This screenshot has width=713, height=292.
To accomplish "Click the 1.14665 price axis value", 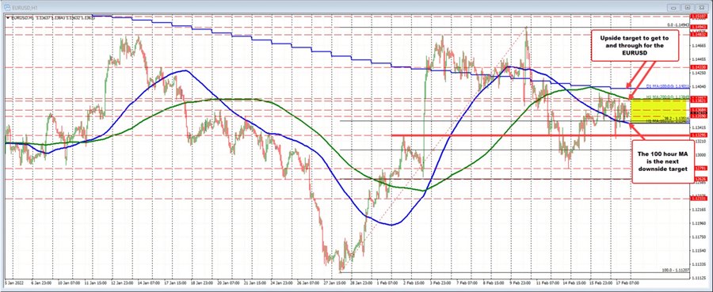I will [699, 45].
